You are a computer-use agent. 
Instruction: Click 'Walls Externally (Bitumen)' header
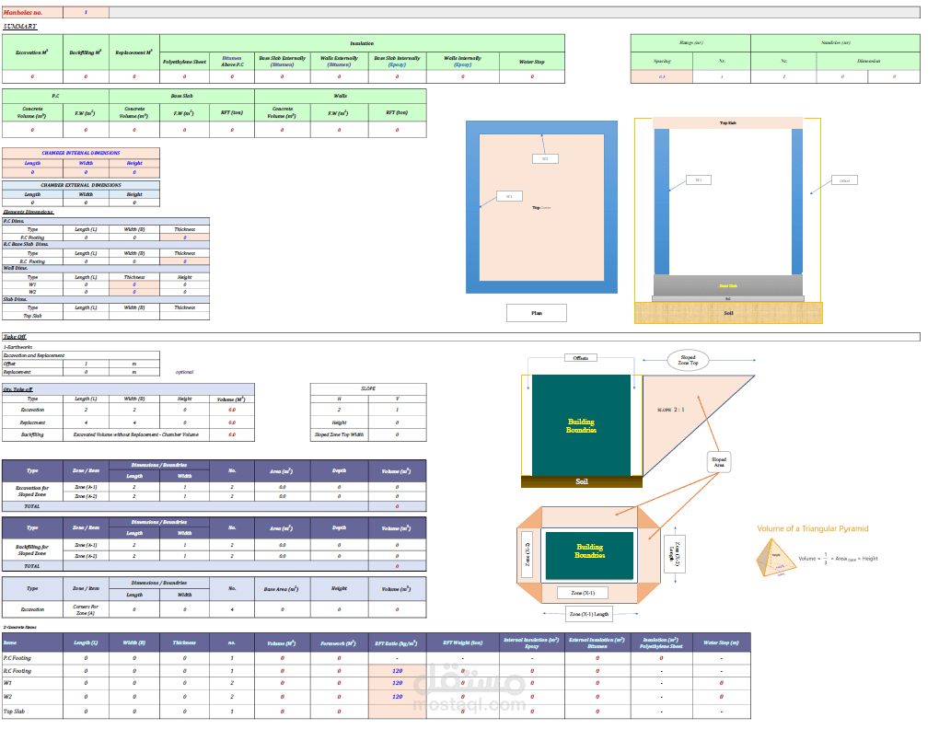pyautogui.click(x=339, y=62)
